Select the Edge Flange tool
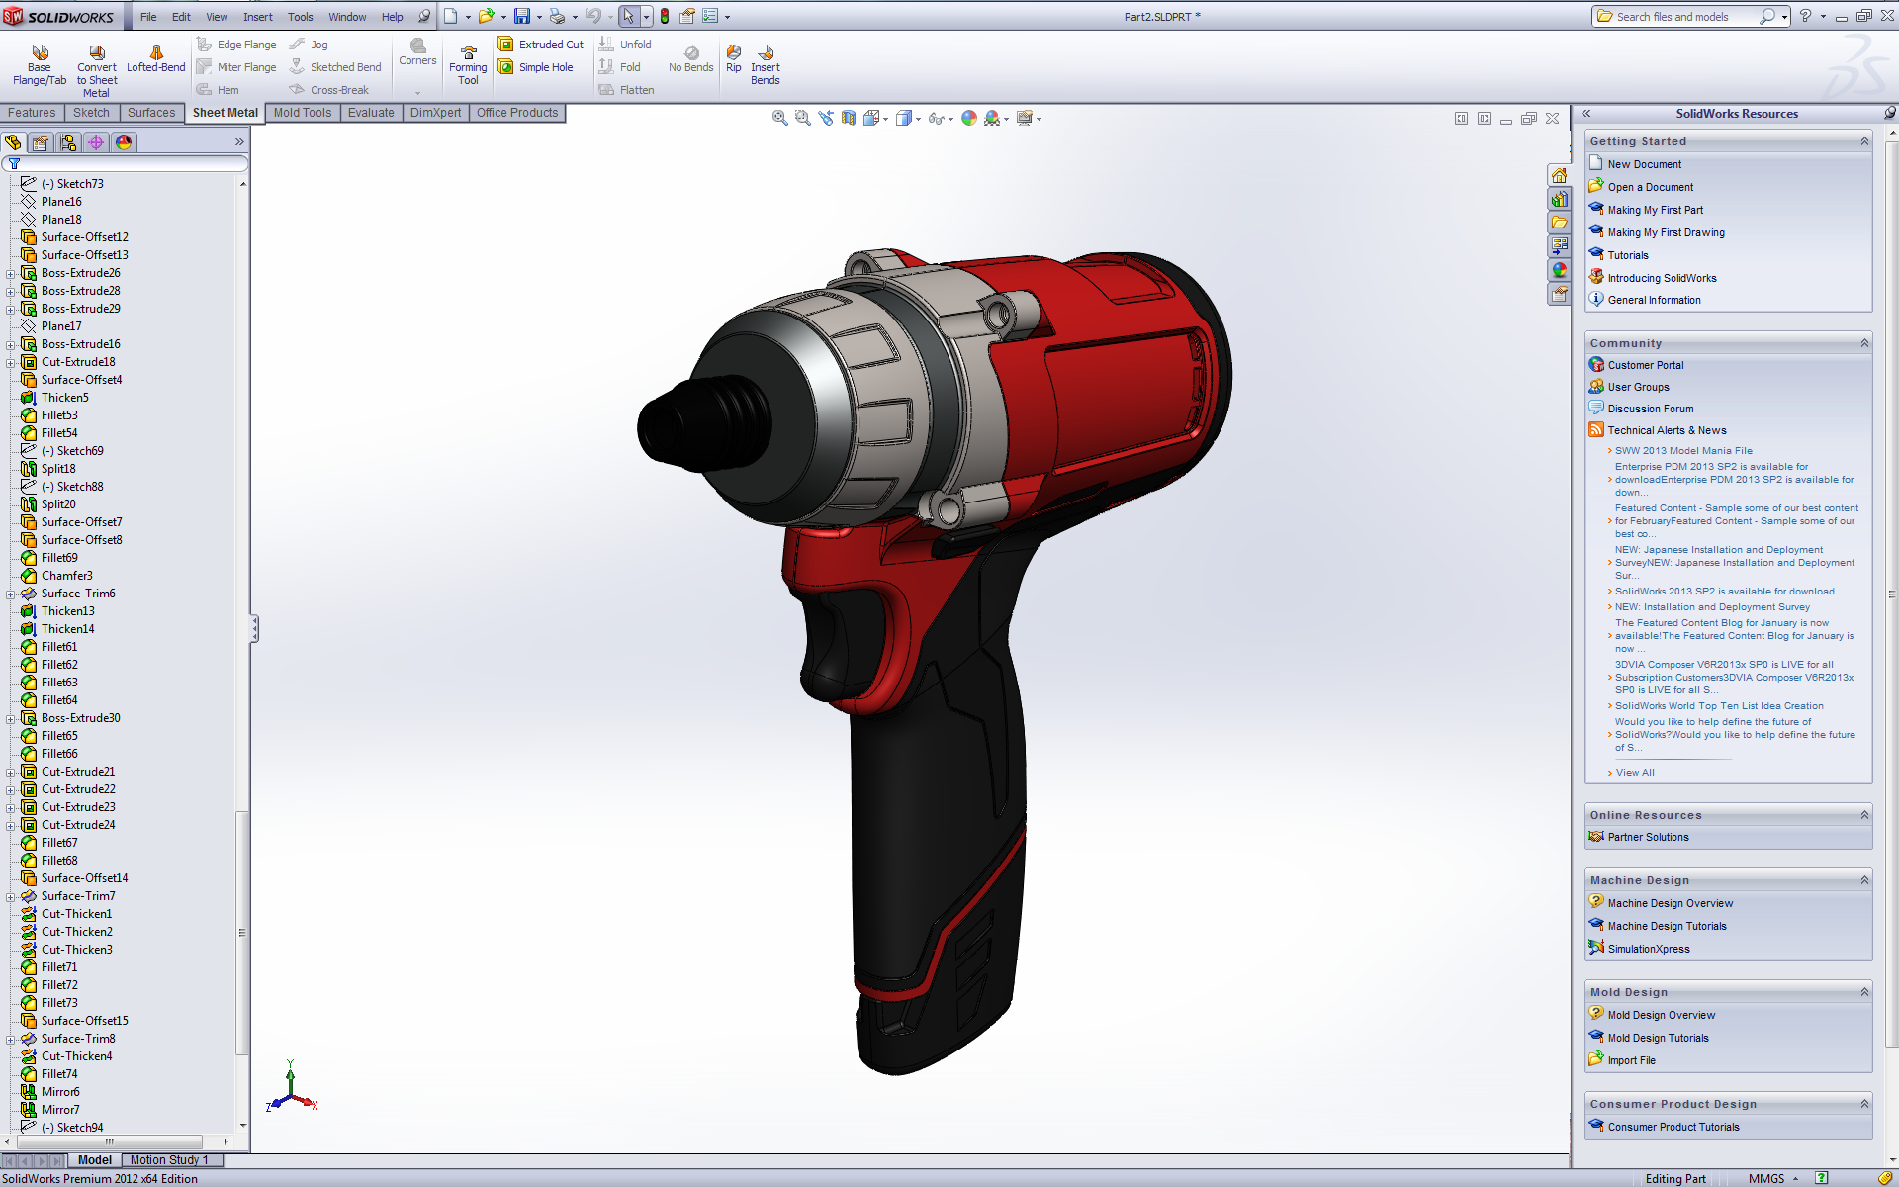This screenshot has width=1899, height=1187. 244,44
